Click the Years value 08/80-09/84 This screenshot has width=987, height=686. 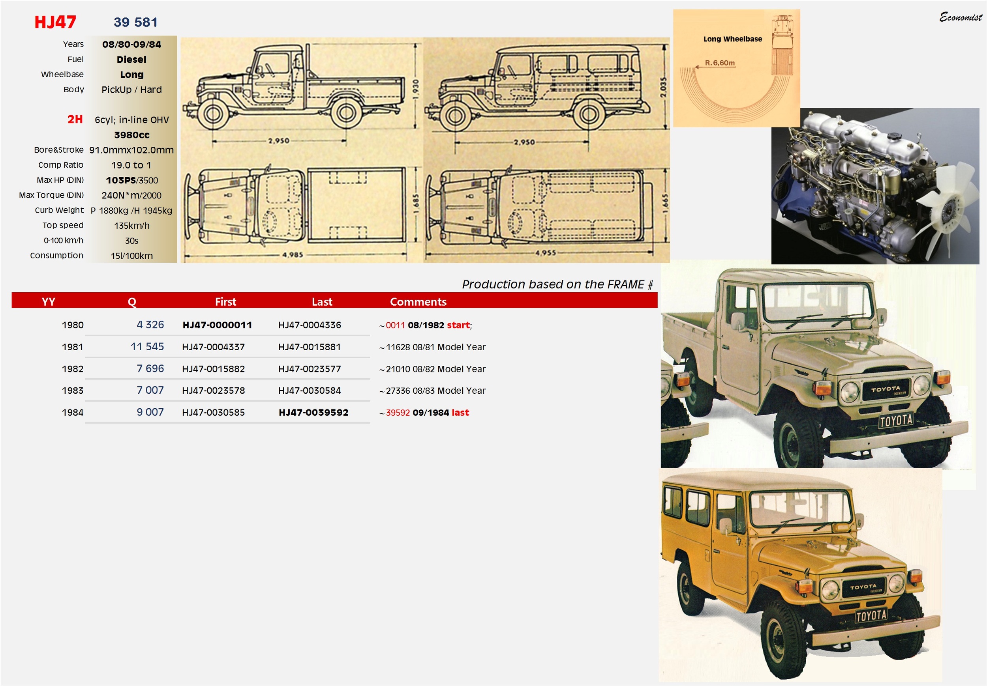pyautogui.click(x=131, y=44)
